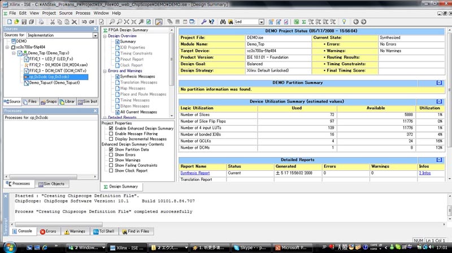This screenshot has height=253, width=452.
Task: Open All Current Messages in the tree
Action: pyautogui.click(x=138, y=112)
